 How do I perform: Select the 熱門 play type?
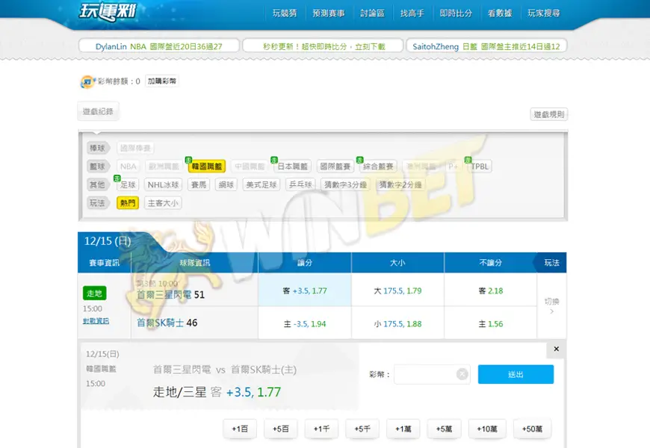coord(128,202)
